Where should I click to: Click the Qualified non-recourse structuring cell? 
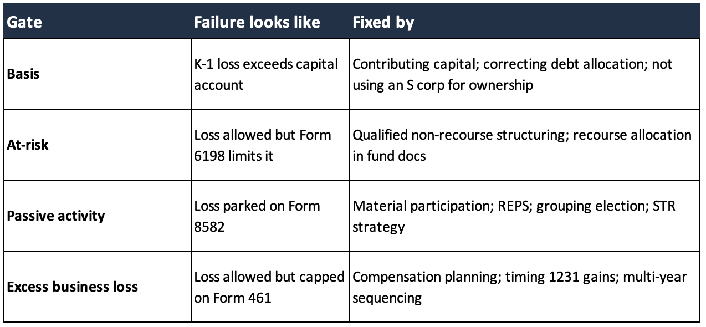pos(525,145)
